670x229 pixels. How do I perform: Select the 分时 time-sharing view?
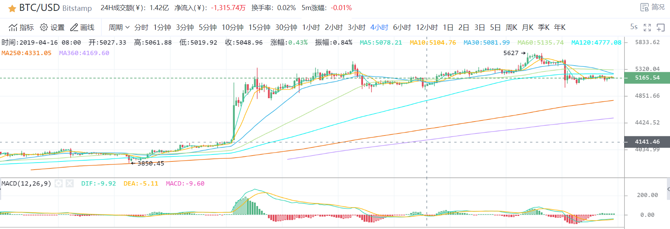coord(141,28)
